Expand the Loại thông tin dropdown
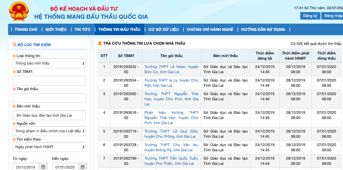This screenshot has height=170, width=343. click(x=49, y=63)
